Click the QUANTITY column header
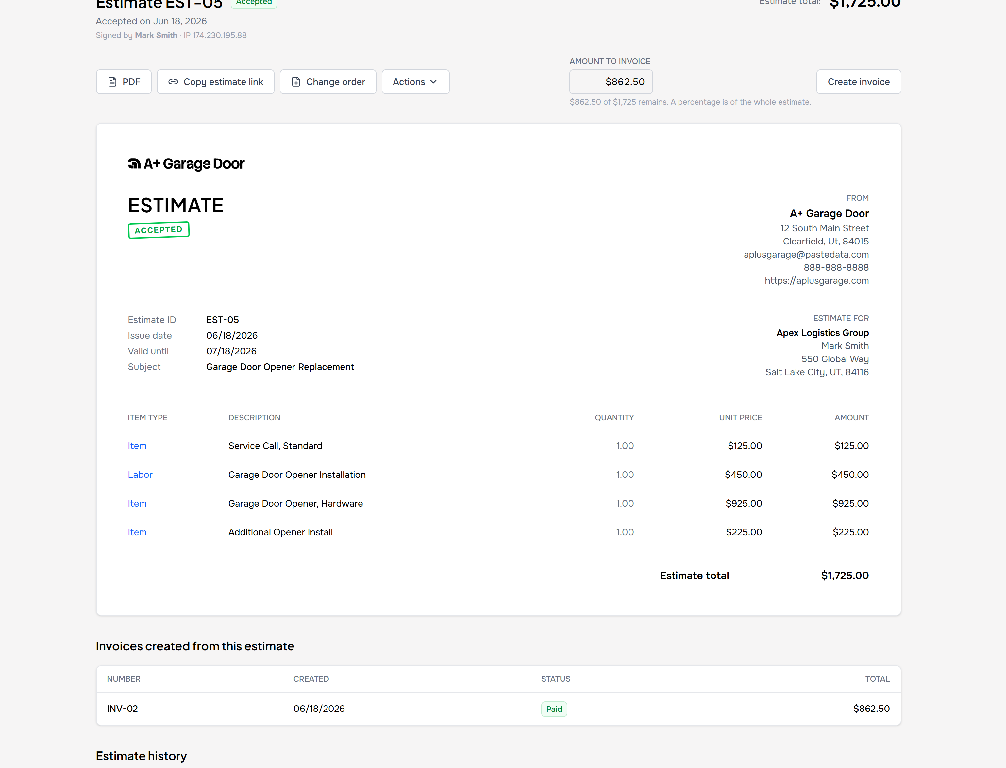Image resolution: width=1006 pixels, height=768 pixels. (614, 417)
